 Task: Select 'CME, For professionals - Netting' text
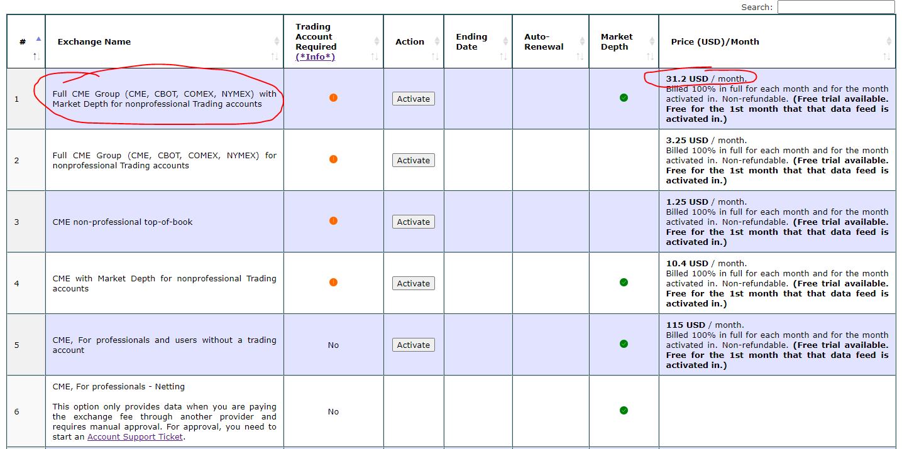[119, 386]
